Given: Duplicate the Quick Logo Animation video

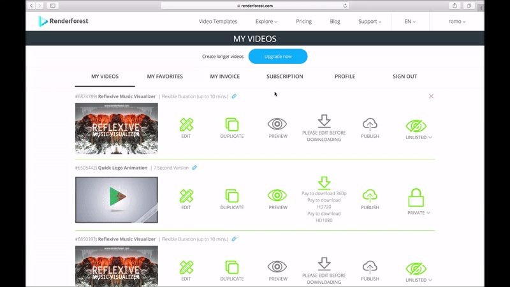Looking at the screenshot, I should click(x=232, y=200).
